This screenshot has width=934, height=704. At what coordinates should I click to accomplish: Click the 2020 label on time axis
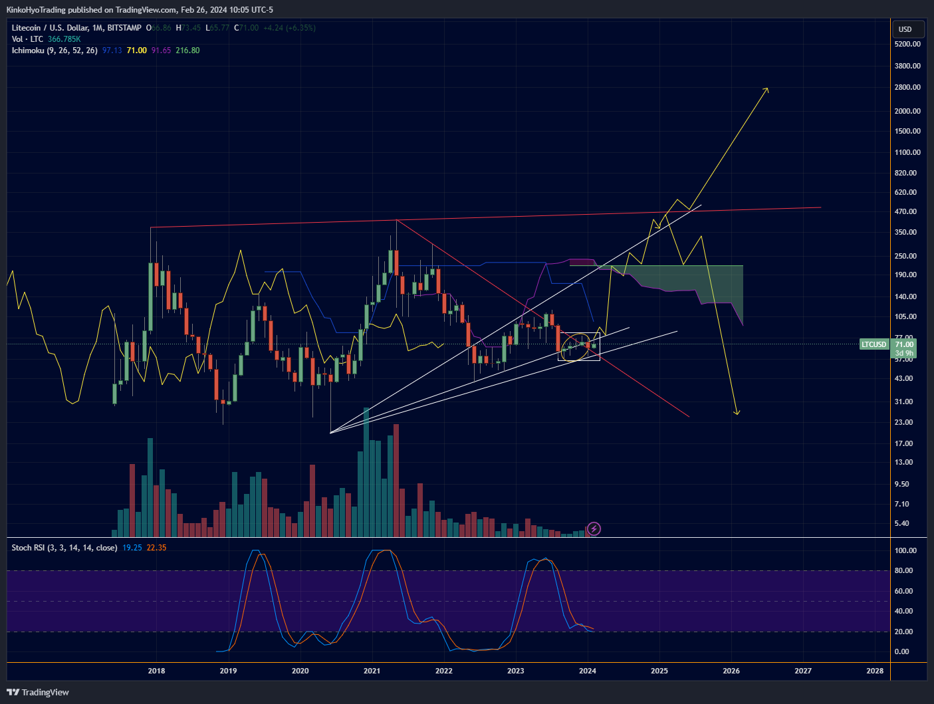click(300, 671)
